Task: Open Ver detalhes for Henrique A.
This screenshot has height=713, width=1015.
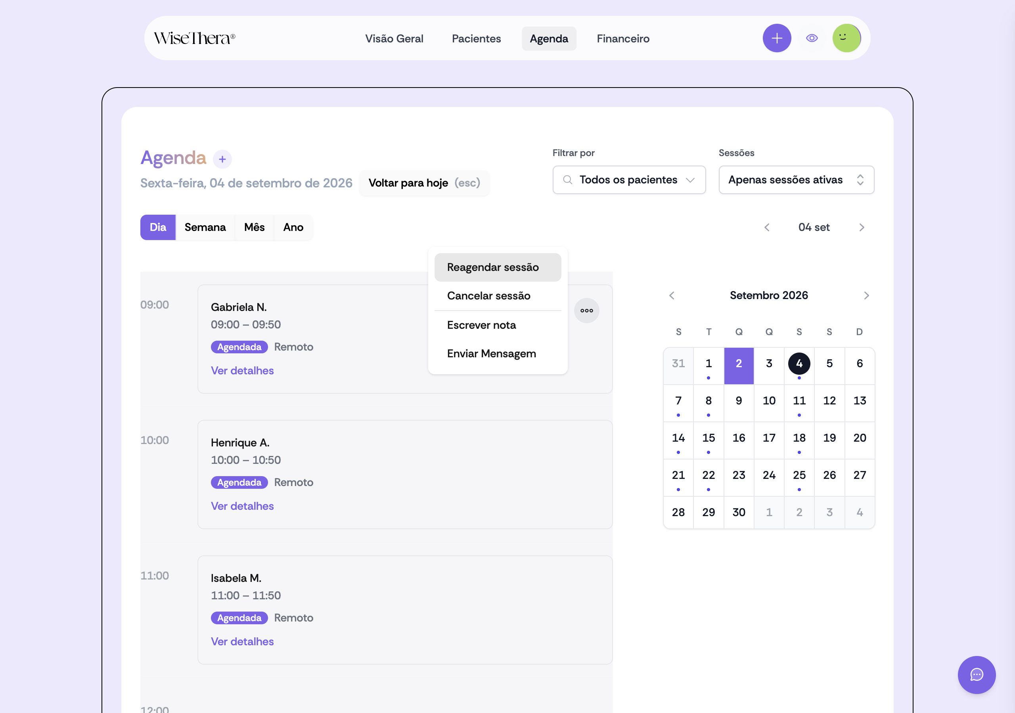Action: click(x=242, y=506)
